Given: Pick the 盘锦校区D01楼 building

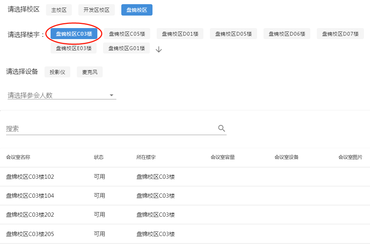Looking at the screenshot, I should click(180, 34).
